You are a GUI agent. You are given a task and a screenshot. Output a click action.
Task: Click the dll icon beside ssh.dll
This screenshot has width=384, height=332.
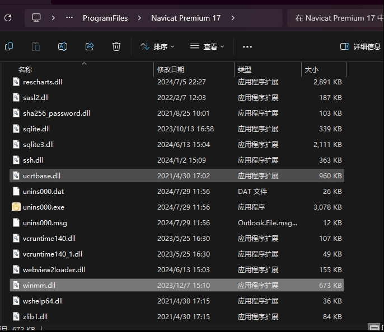(16, 160)
